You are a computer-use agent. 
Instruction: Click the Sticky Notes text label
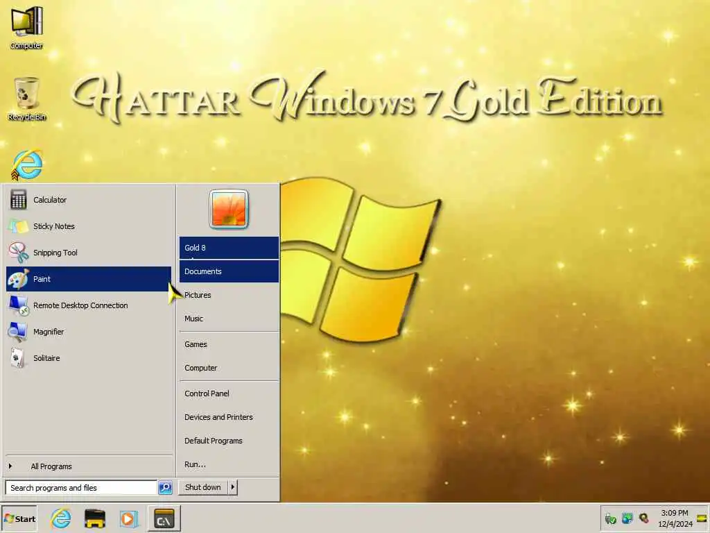54,226
